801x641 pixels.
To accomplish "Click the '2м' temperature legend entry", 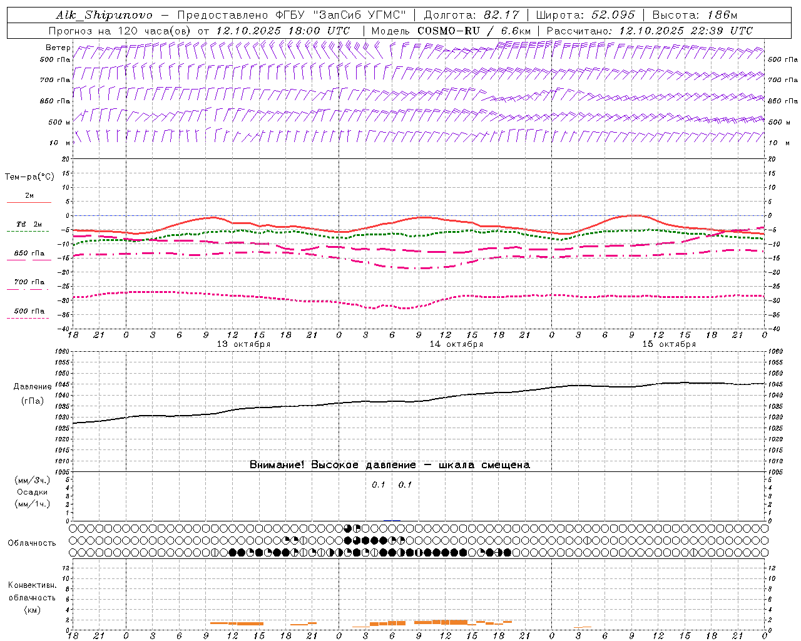I will [29, 196].
